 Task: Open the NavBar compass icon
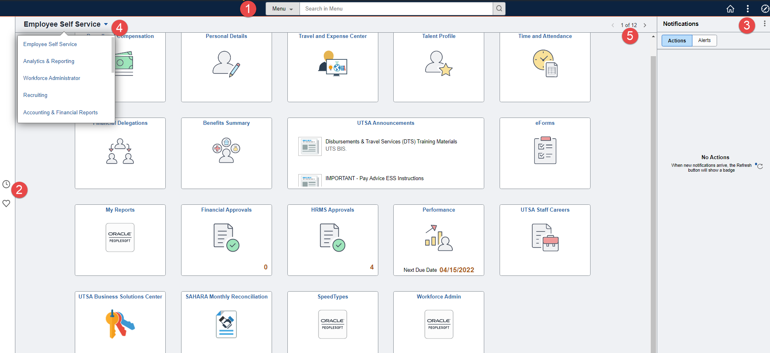point(765,8)
